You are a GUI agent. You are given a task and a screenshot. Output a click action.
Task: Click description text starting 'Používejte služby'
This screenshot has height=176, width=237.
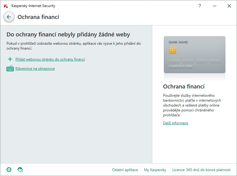tap(192, 105)
